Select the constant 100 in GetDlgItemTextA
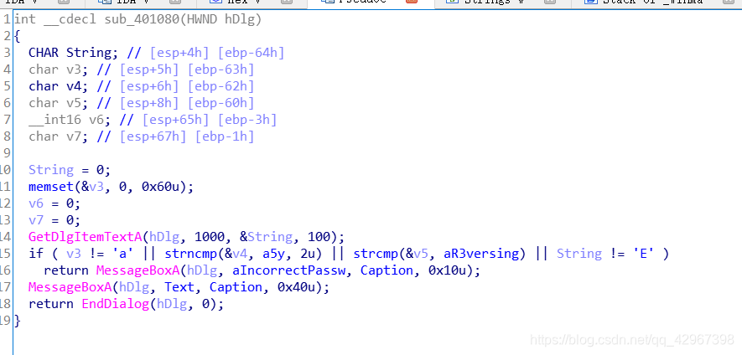This screenshot has width=742, height=355. 319,236
